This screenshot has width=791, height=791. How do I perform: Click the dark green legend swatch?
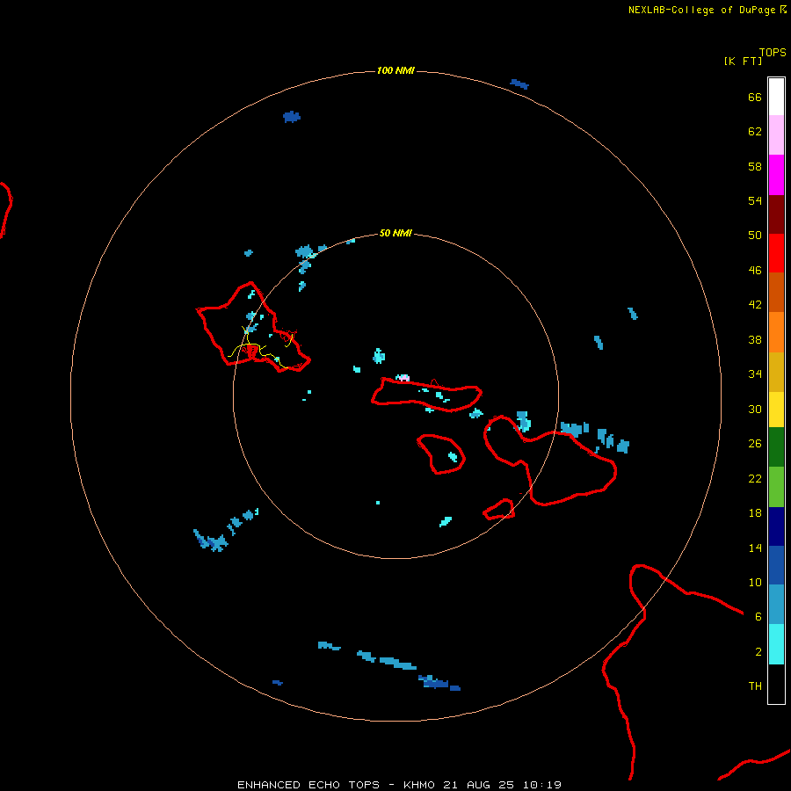click(x=776, y=447)
